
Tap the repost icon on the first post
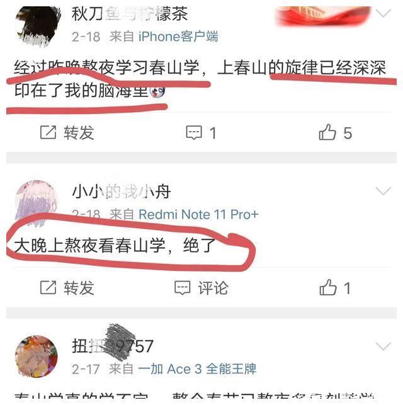(x=48, y=132)
